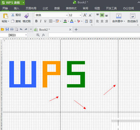This screenshot has height=130, width=140.
Task: Click the fx insert function icon
Action: [x=43, y=35]
